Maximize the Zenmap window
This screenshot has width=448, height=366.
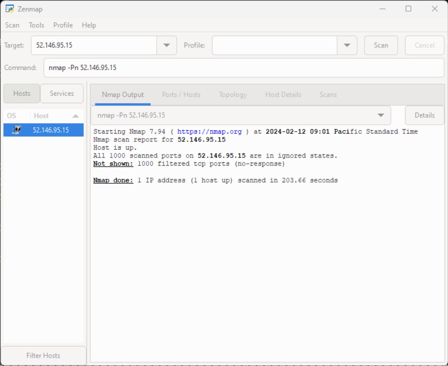tap(408, 9)
